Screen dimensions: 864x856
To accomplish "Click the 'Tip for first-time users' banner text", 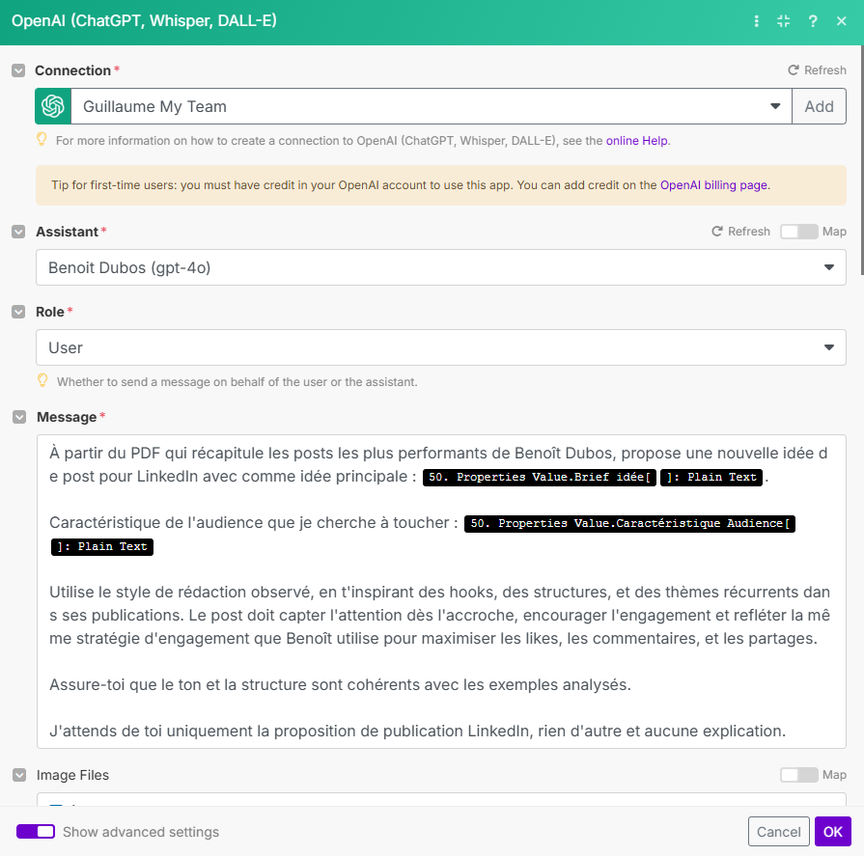I will 410,185.
